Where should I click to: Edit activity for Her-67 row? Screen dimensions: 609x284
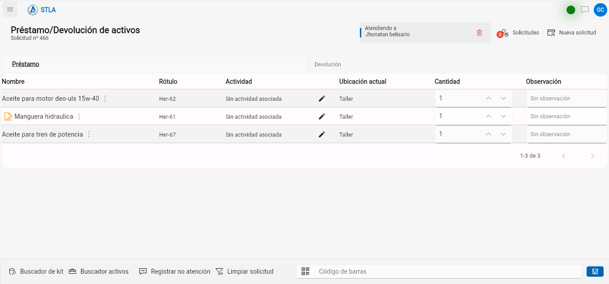click(x=322, y=134)
